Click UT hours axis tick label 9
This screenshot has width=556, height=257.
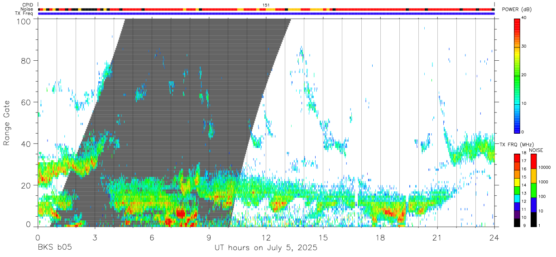pyautogui.click(x=209, y=238)
